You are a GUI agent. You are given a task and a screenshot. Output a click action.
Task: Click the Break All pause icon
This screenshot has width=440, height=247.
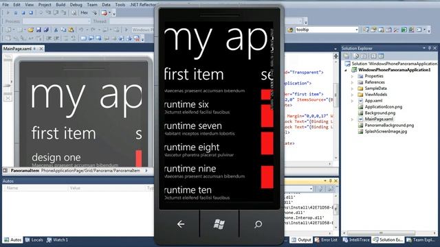[16, 12]
